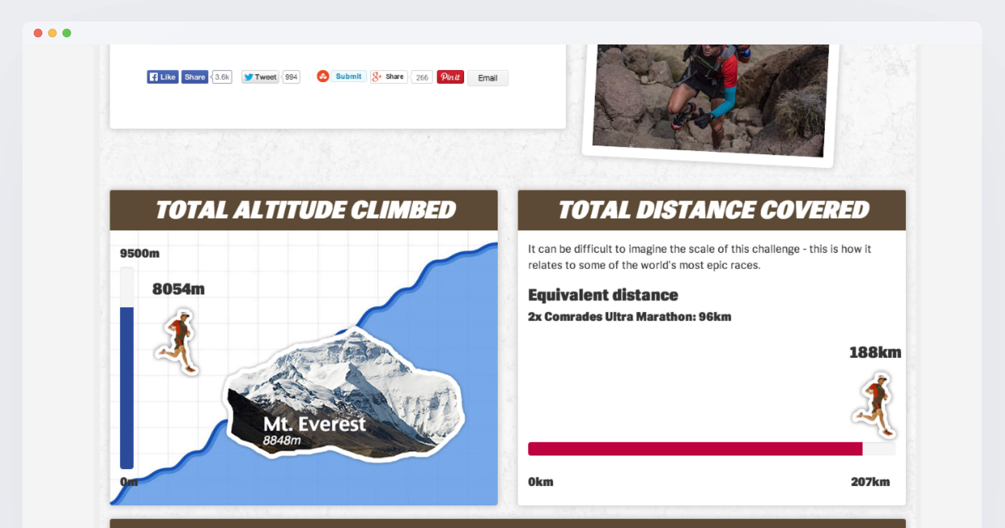
Task: Click the Email share button
Action: pos(488,77)
